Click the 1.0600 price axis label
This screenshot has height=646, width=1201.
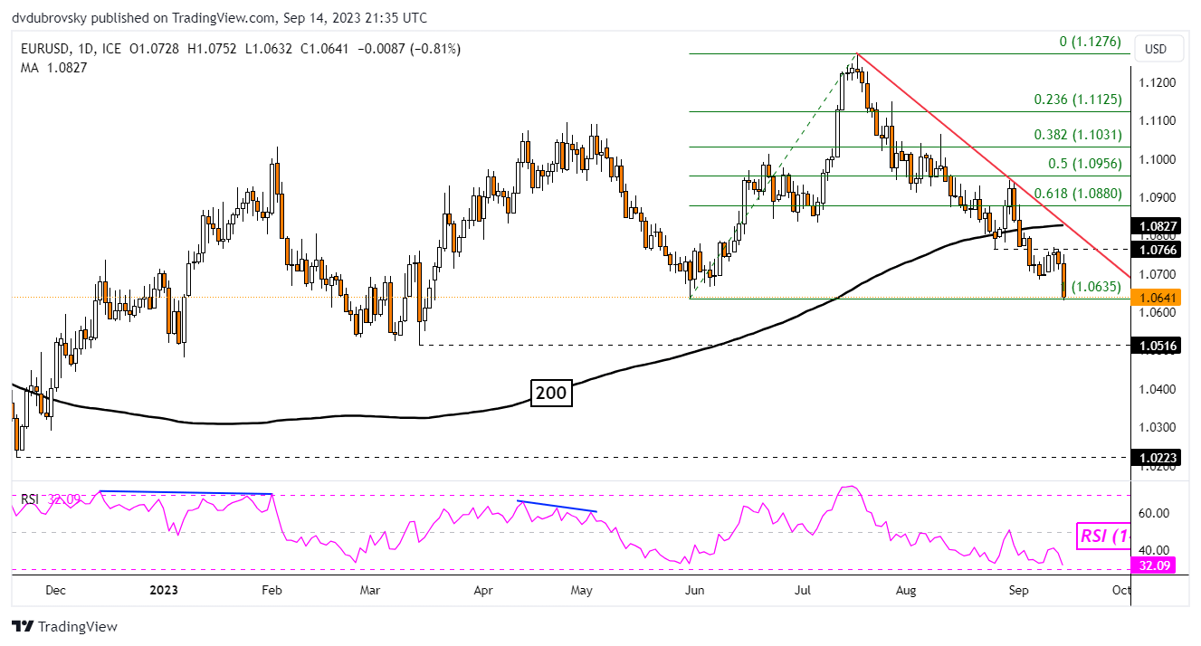(x=1157, y=312)
